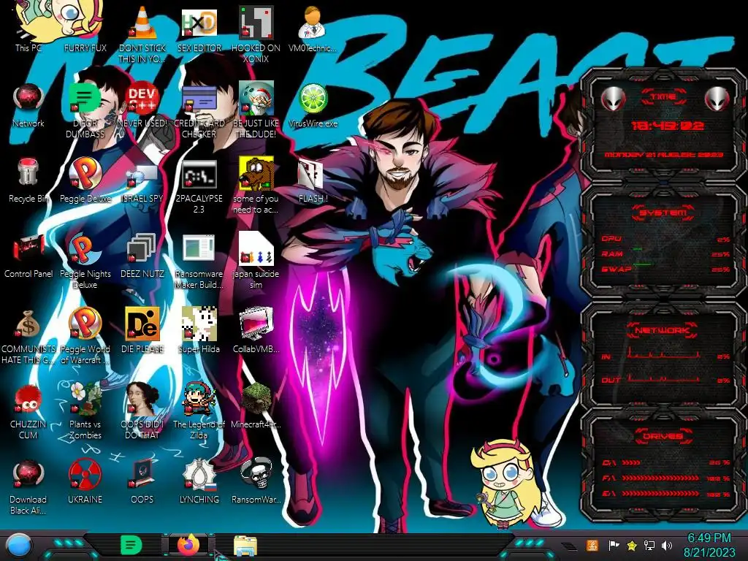Open the green chat app in taskbar
The image size is (748, 561).
click(131, 545)
